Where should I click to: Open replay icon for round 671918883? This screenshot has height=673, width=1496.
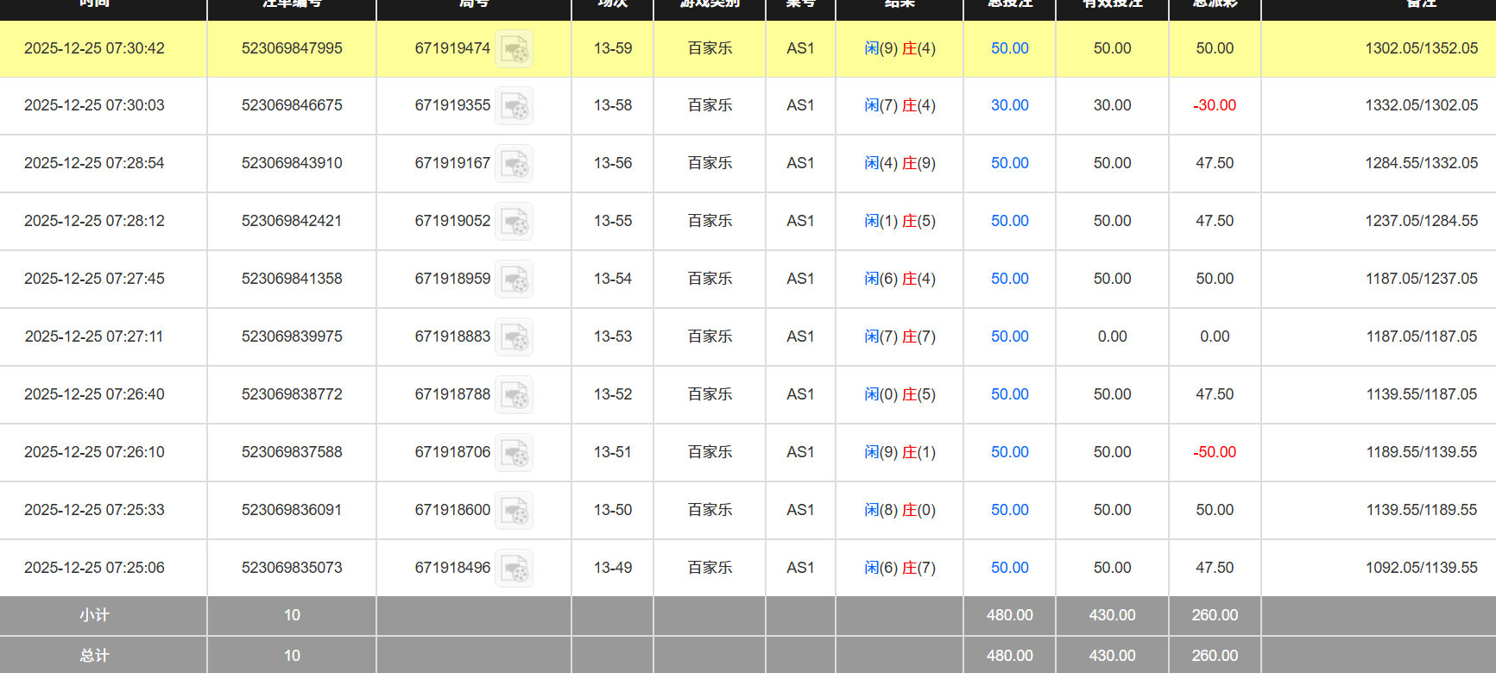click(x=514, y=337)
